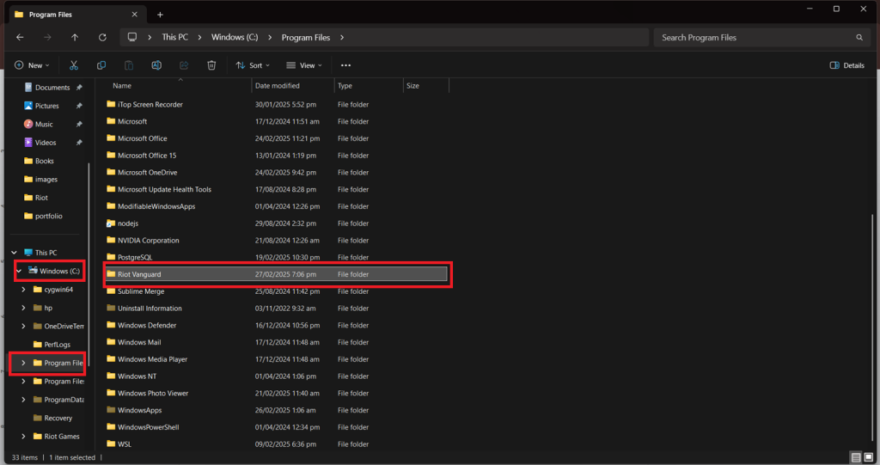The height and width of the screenshot is (465, 880).
Task: Click This PC in the address breadcrumb
Action: [175, 37]
